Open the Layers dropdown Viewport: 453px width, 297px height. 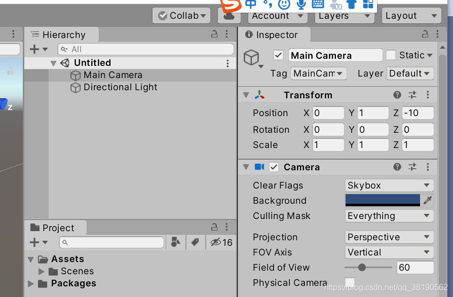coord(345,16)
